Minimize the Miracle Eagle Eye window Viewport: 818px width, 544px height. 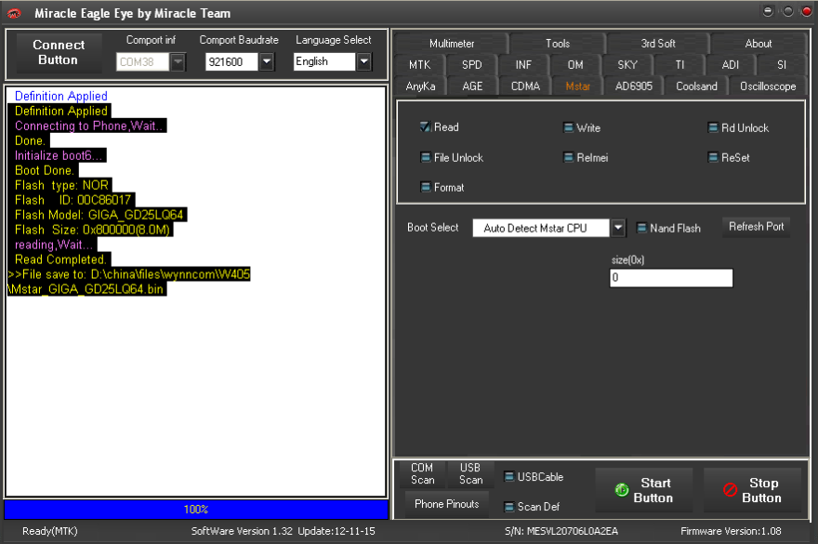point(768,11)
